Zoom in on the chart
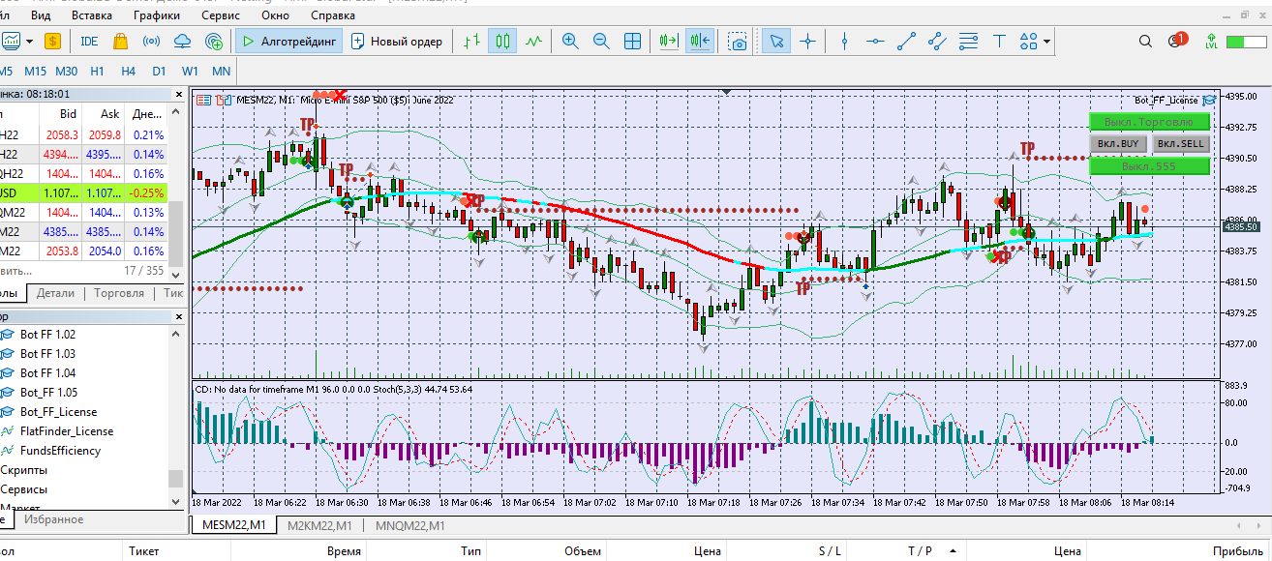 pos(570,42)
